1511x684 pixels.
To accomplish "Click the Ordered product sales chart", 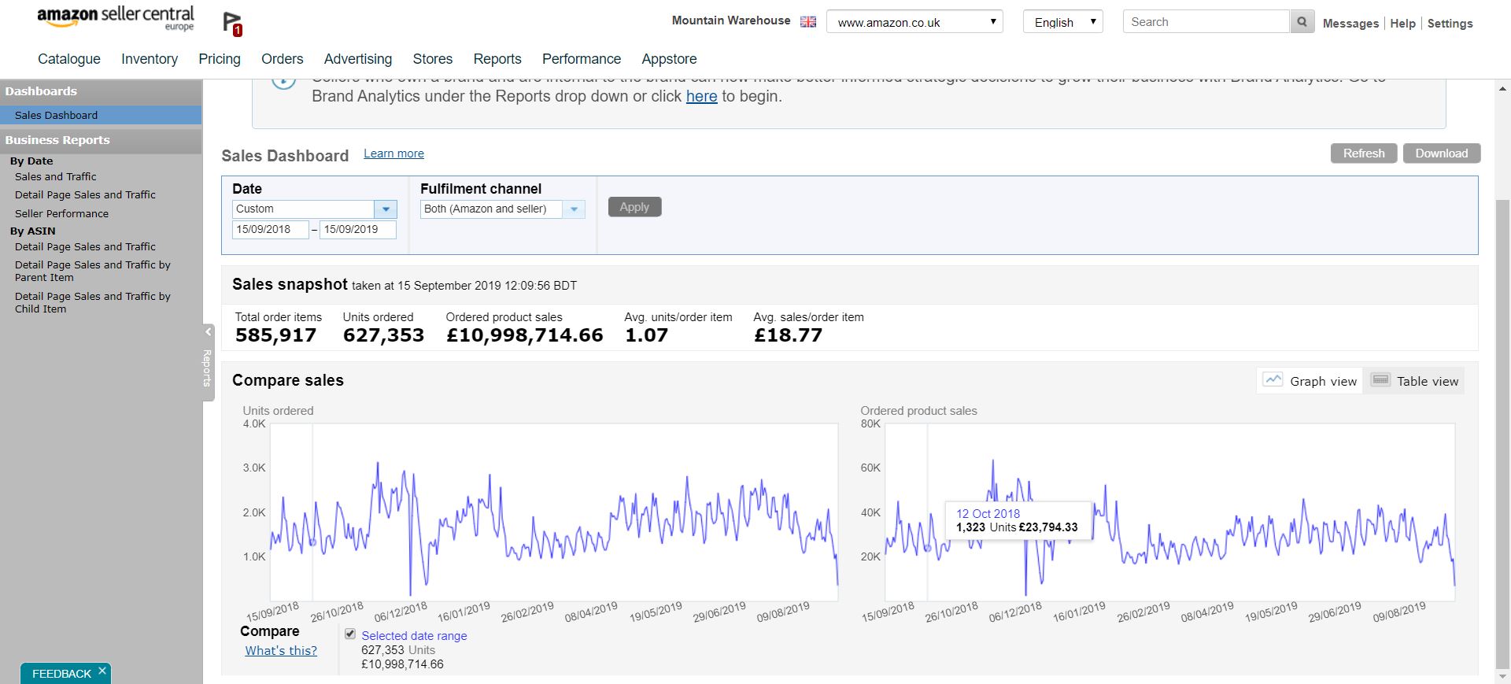I will coord(1169,512).
